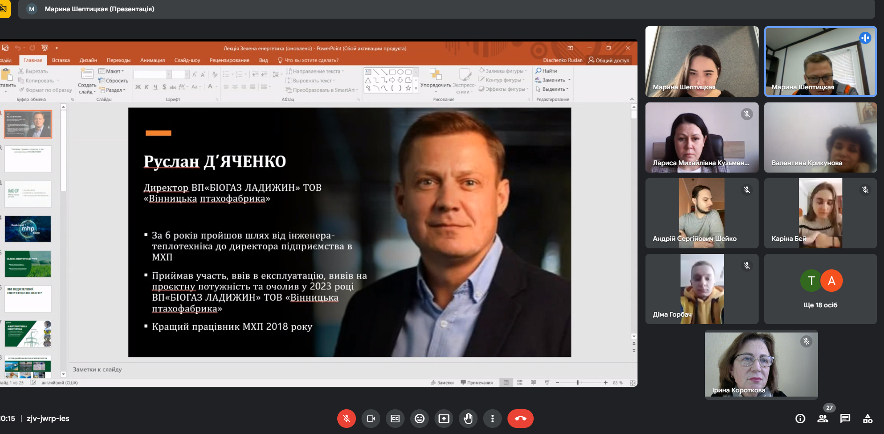Viewport: 884px width, 434px height.
Task: Click the Общий доступ share button
Action: click(x=609, y=60)
